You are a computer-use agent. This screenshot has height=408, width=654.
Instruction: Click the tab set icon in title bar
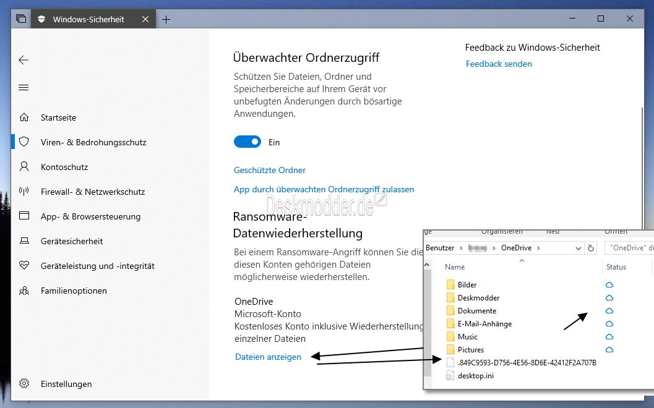[21, 19]
